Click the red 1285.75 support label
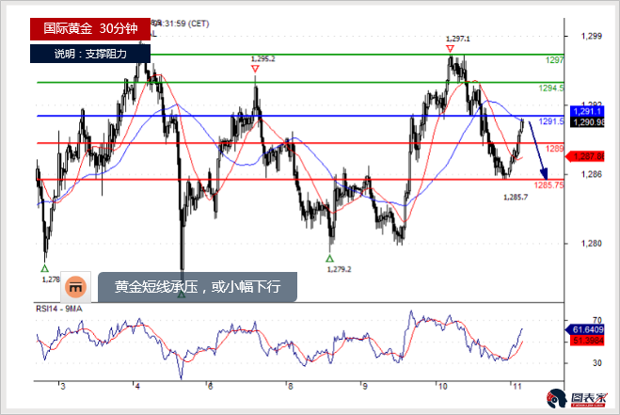 (548, 185)
